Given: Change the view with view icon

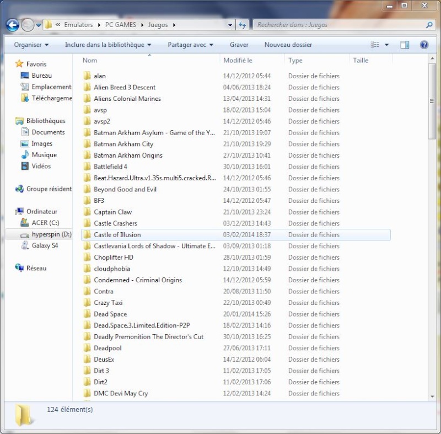Looking at the screenshot, I should tap(375, 45).
